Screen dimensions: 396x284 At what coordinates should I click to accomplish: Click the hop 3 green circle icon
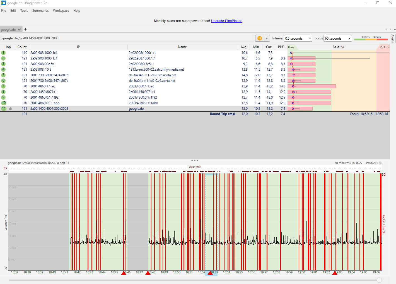coord(3,64)
